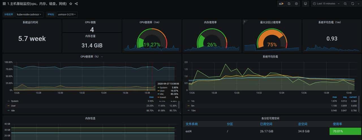Sort load legend by max column

[335, 97]
